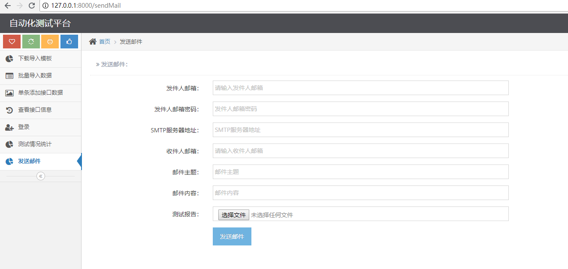
Task: Click the orange smiley shortcut button
Action: tap(50, 42)
